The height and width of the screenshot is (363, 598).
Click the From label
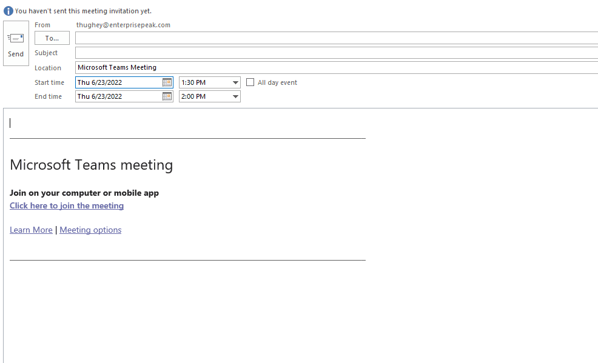point(42,25)
